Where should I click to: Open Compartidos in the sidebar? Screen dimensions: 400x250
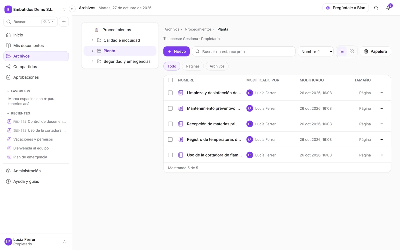pyautogui.click(x=36, y=67)
